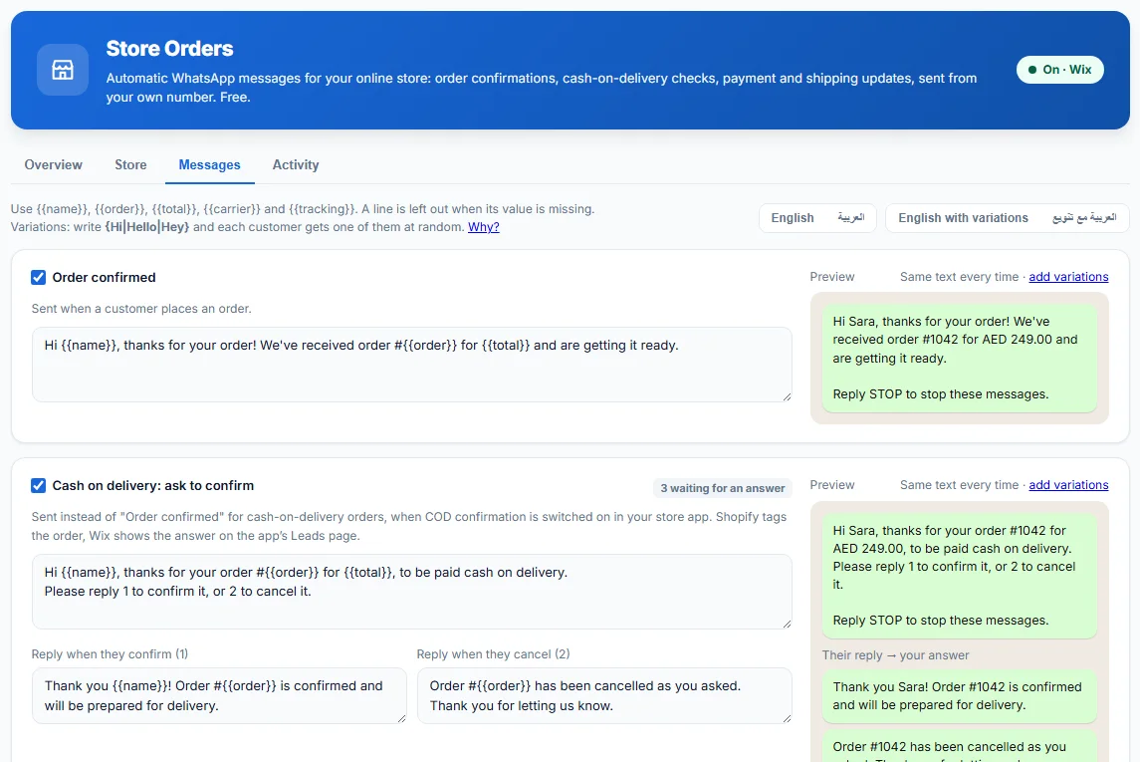The height and width of the screenshot is (762, 1140).
Task: Click the Preview label above the cash on delivery bubble
Action: click(832, 485)
